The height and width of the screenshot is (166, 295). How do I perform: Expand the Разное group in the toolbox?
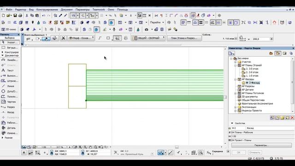click(x=2, y=138)
